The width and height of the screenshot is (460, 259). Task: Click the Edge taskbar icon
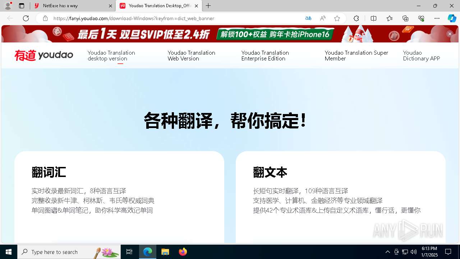pos(148,252)
